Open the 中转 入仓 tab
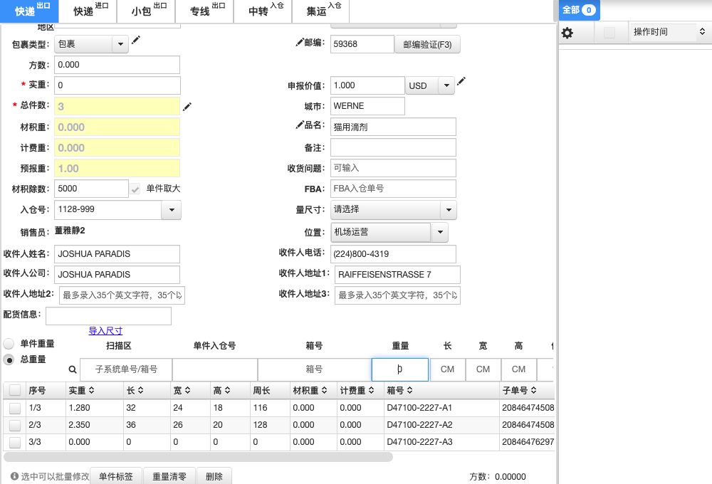The width and height of the screenshot is (712, 484). pyautogui.click(x=263, y=11)
